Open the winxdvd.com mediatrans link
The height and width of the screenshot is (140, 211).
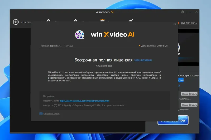84,101
